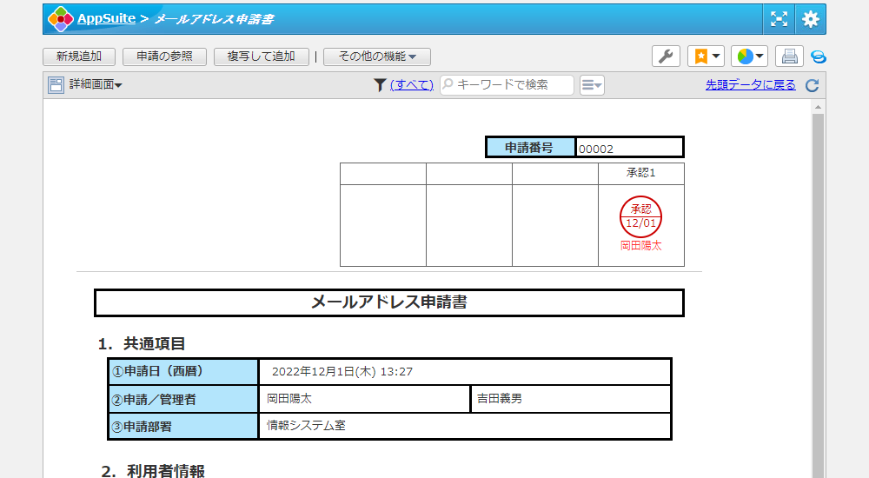The width and height of the screenshot is (869, 478).
Task: Open the gear settings icon
Action: 810,19
